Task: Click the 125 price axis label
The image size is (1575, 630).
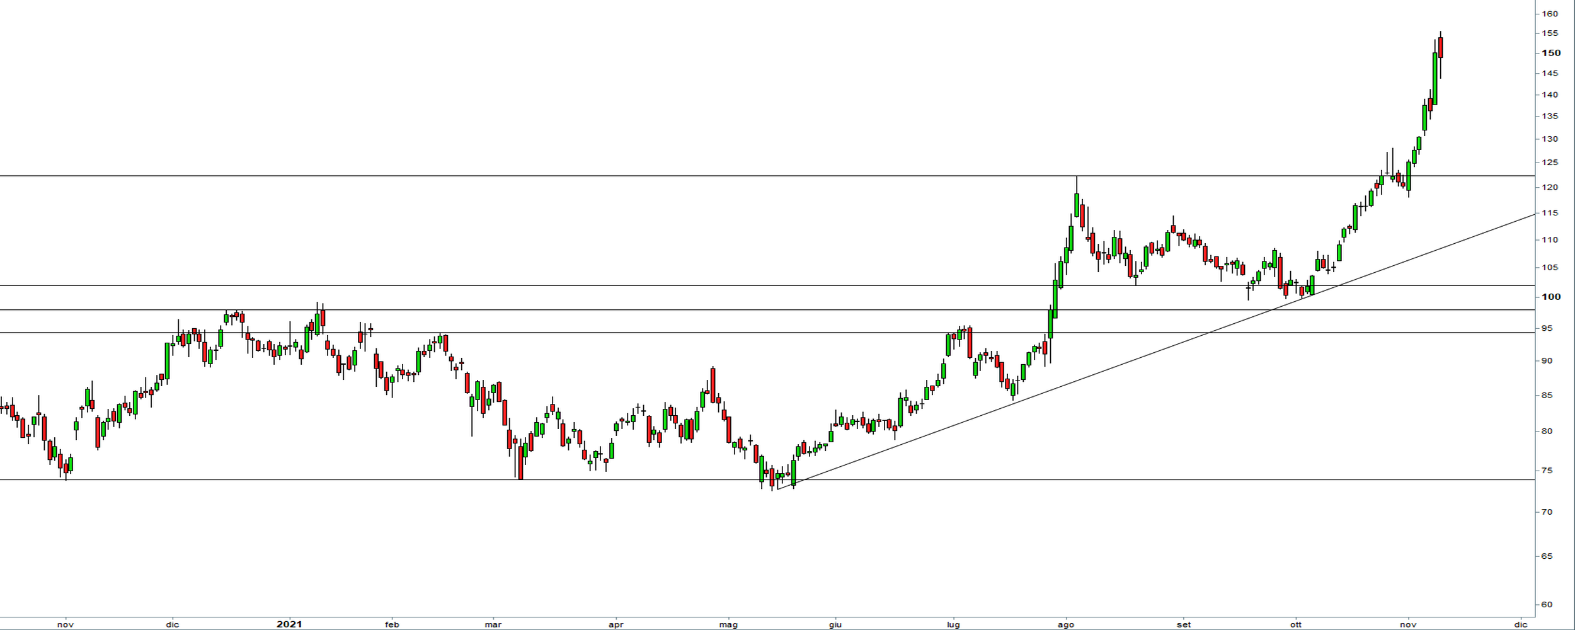Action: (1550, 163)
